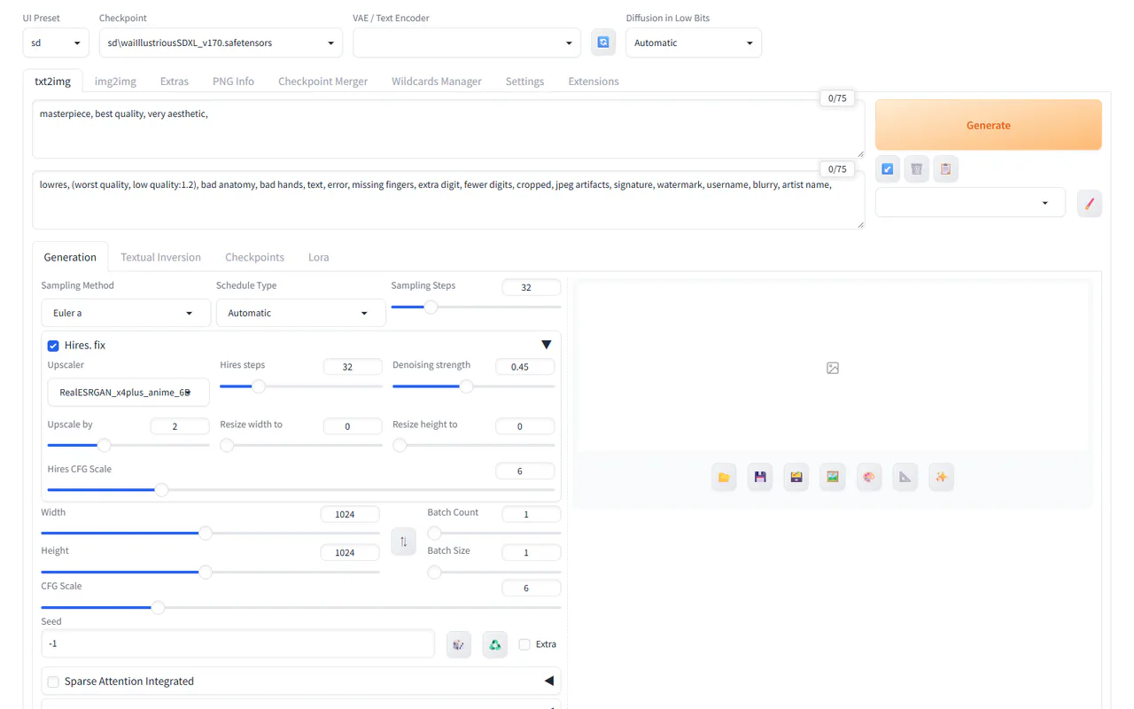Viewport: 1134px width, 709px height.
Task: Go to the Settings tab
Action: click(x=524, y=82)
